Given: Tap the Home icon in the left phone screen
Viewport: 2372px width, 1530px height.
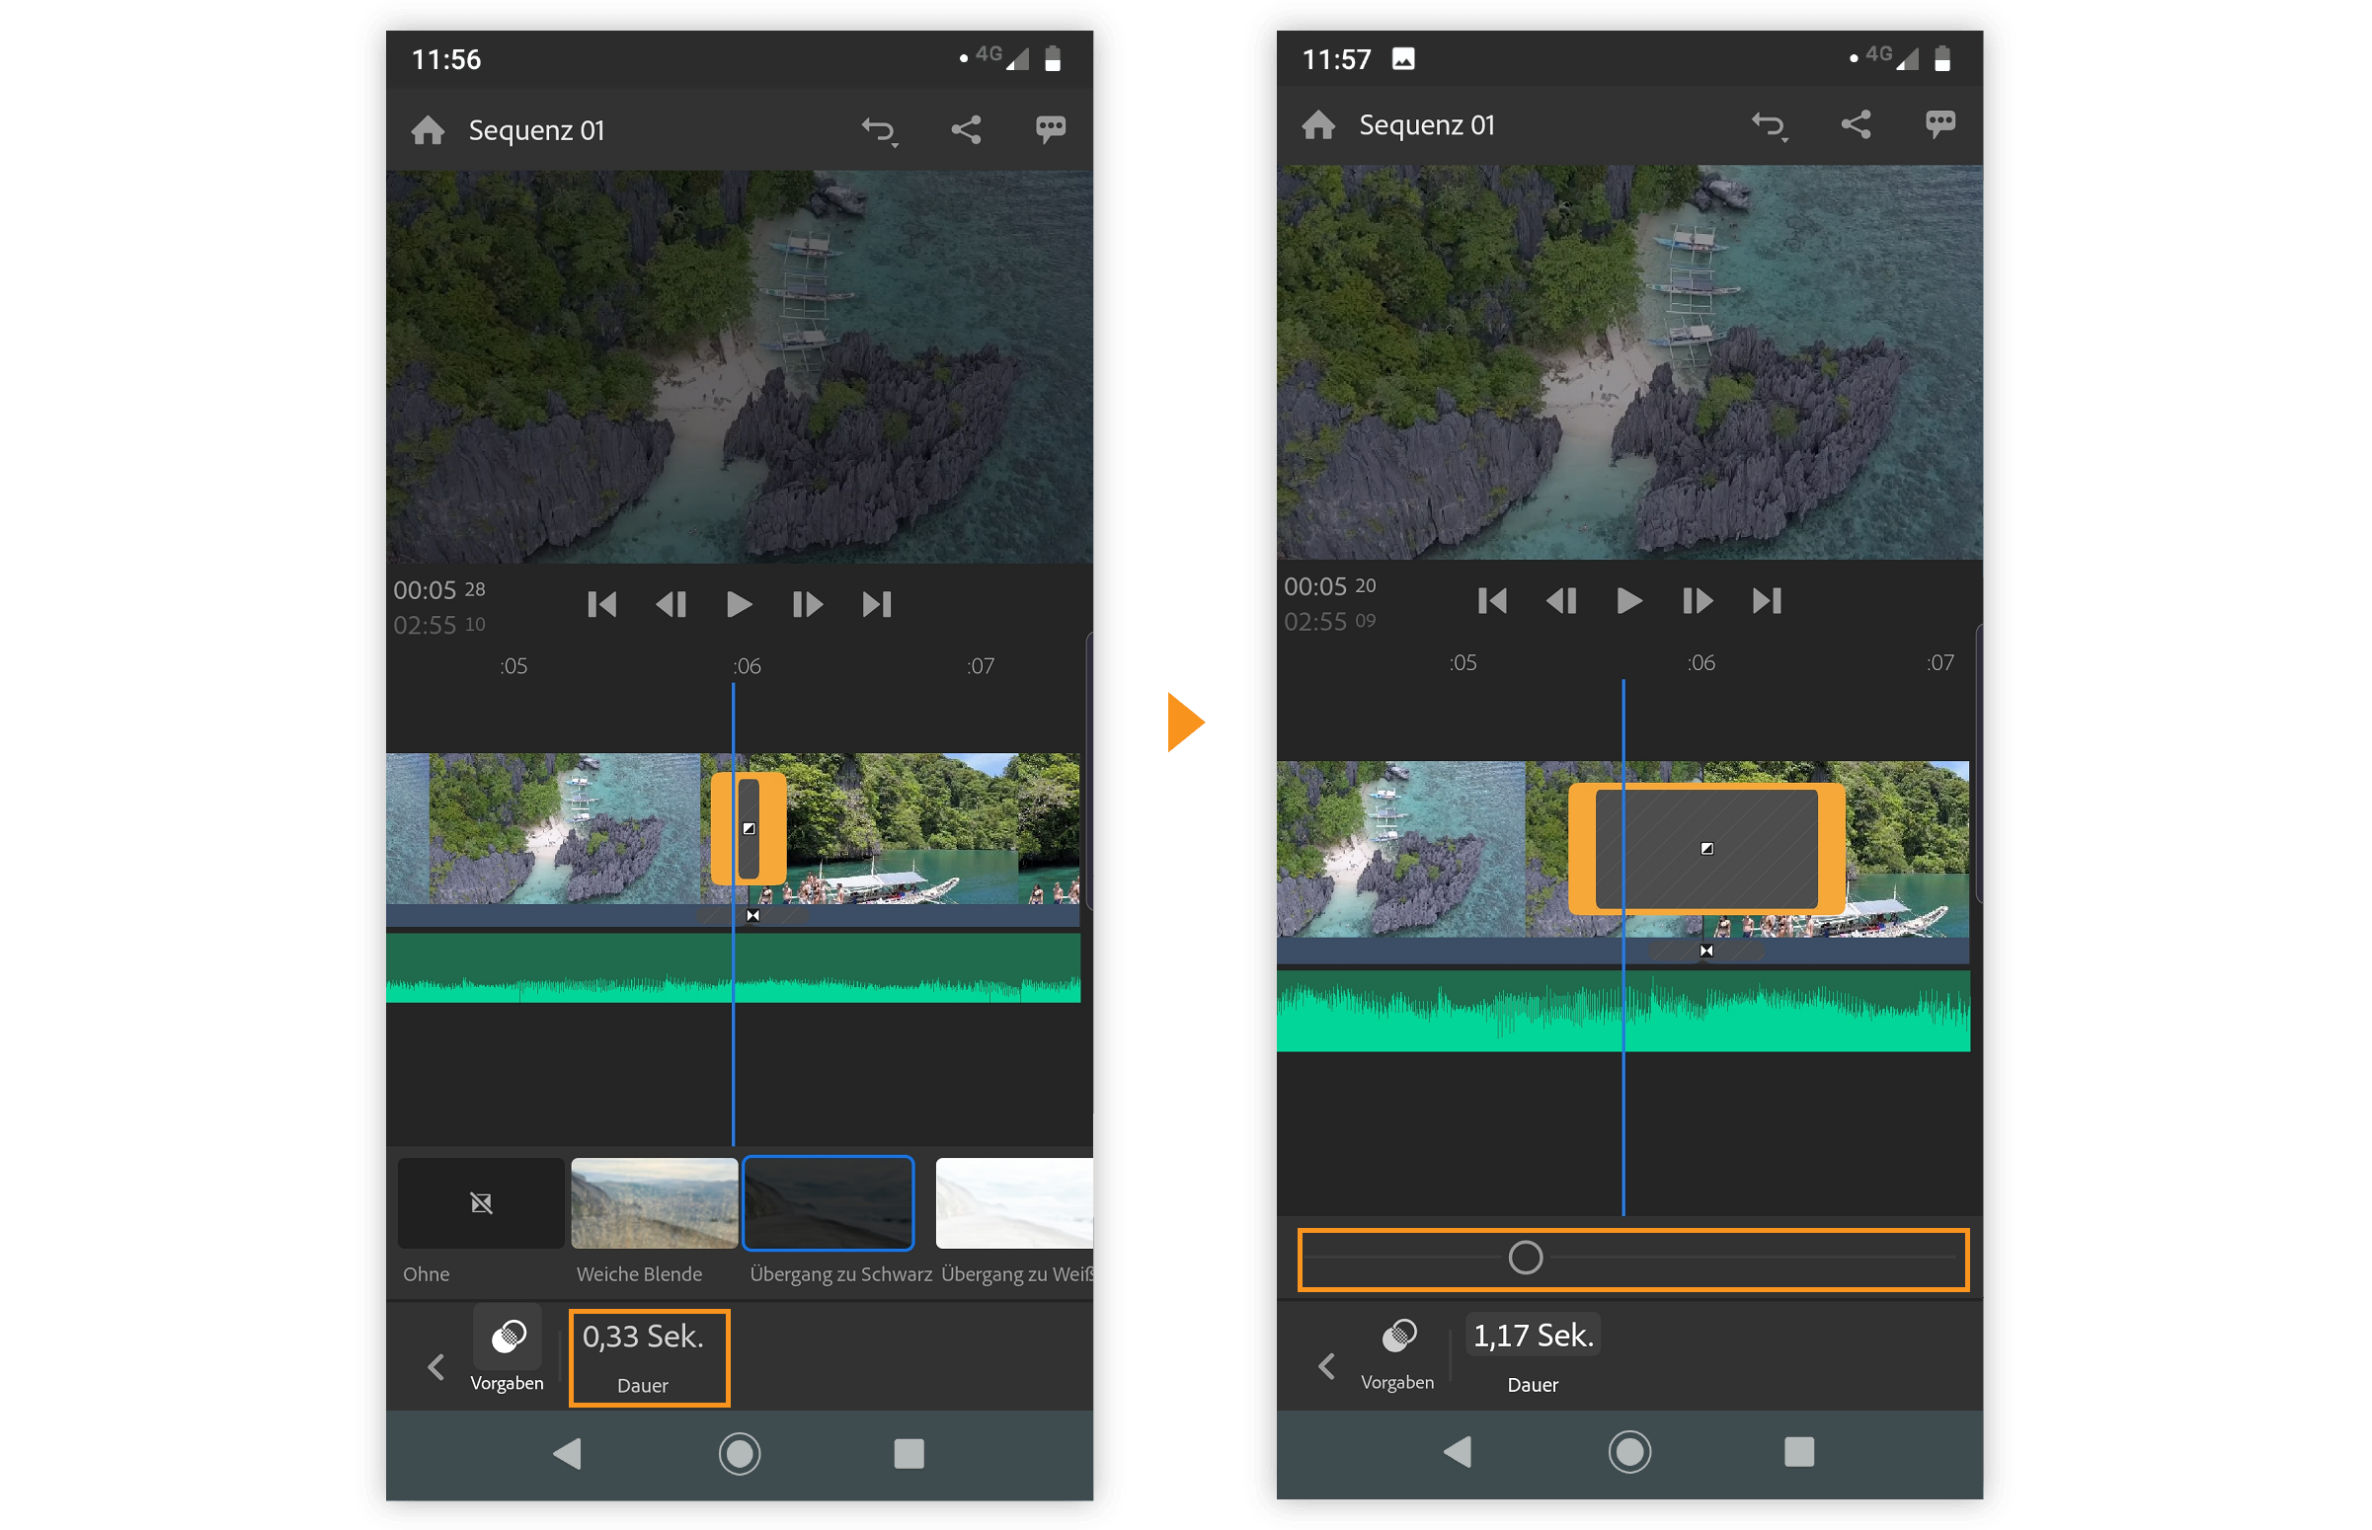Looking at the screenshot, I should (x=428, y=130).
